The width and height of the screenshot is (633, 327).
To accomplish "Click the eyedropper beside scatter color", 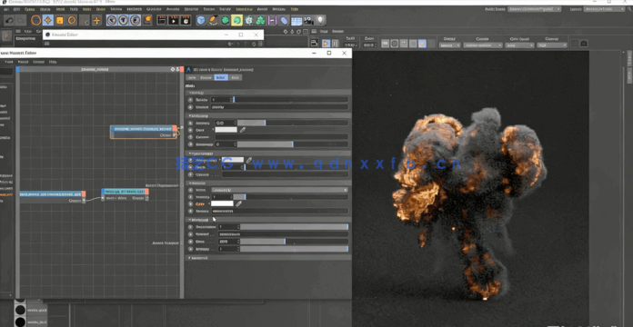I will point(243,130).
